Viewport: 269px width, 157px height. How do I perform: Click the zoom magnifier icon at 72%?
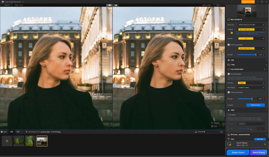click(x=212, y=126)
